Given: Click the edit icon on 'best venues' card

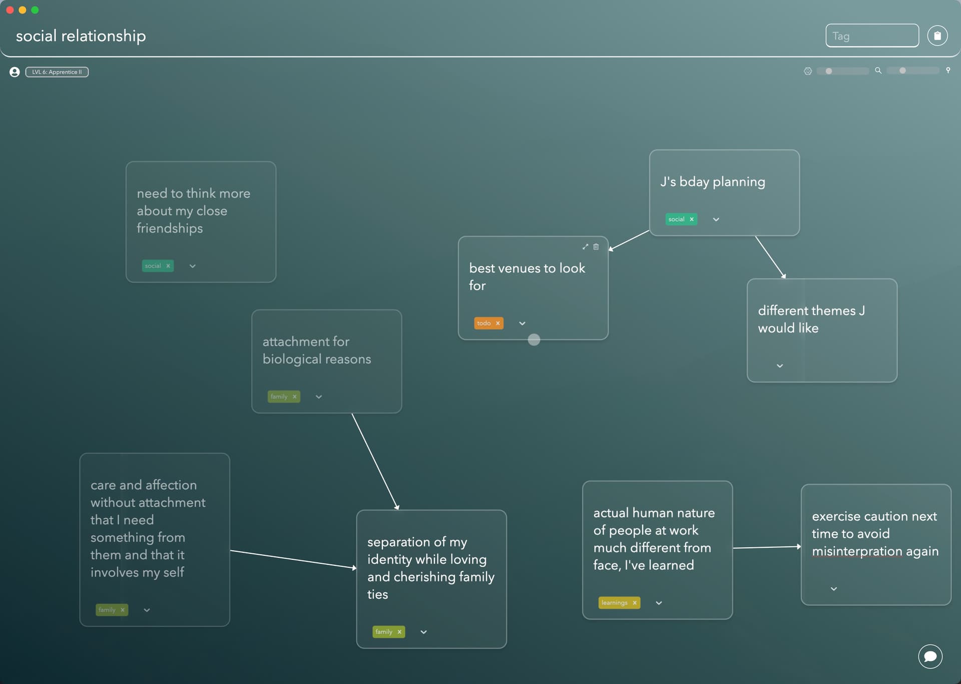Looking at the screenshot, I should point(585,246).
